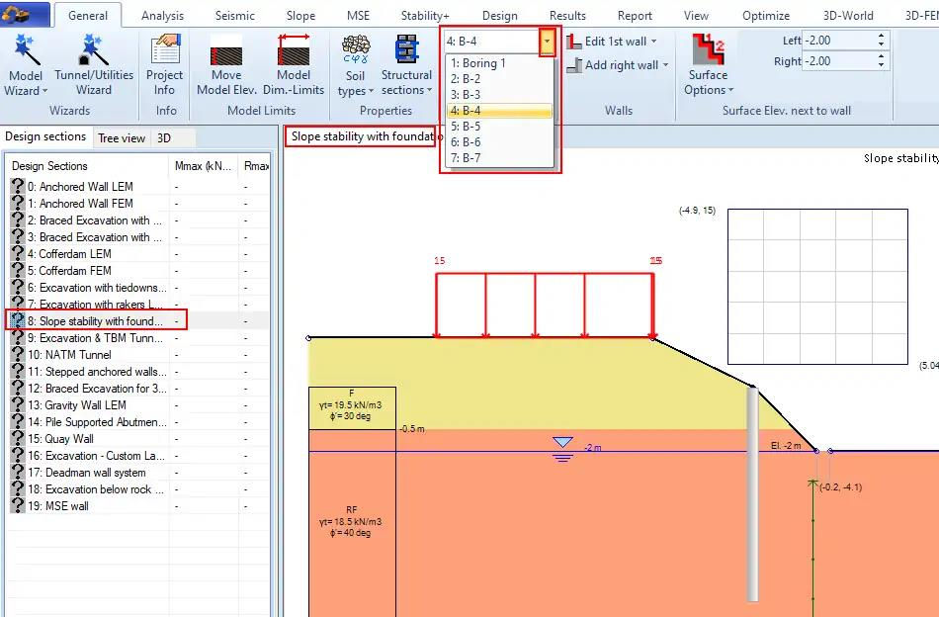This screenshot has width=939, height=617.
Task: Click the red distributed surcharge load
Action: coord(545,306)
